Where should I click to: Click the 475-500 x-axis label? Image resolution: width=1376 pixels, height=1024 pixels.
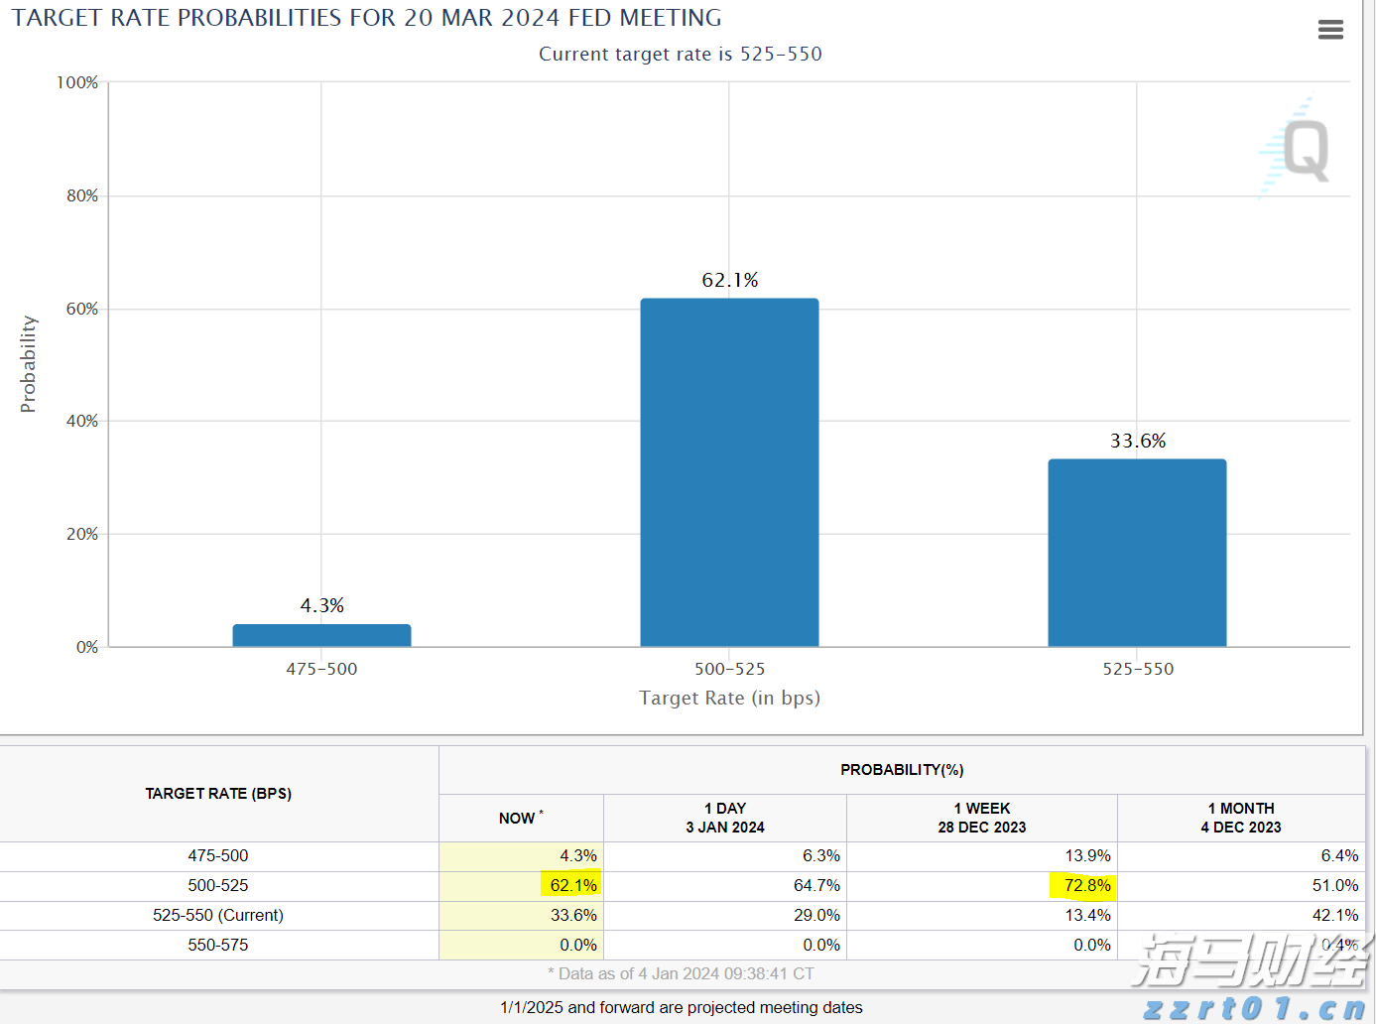click(x=321, y=669)
